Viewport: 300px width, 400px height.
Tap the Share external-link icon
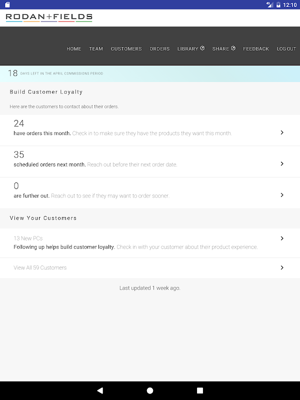[233, 48]
